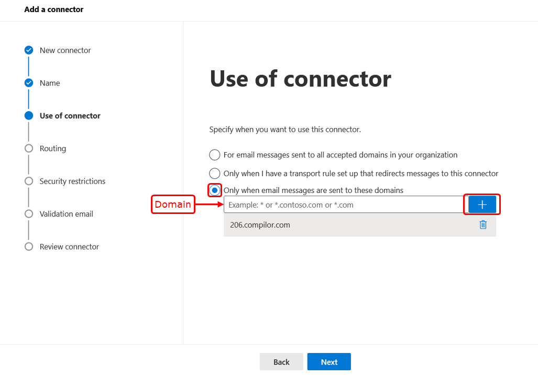Choose the transport rule redirect radio option
This screenshot has height=375, width=538.
215,173
